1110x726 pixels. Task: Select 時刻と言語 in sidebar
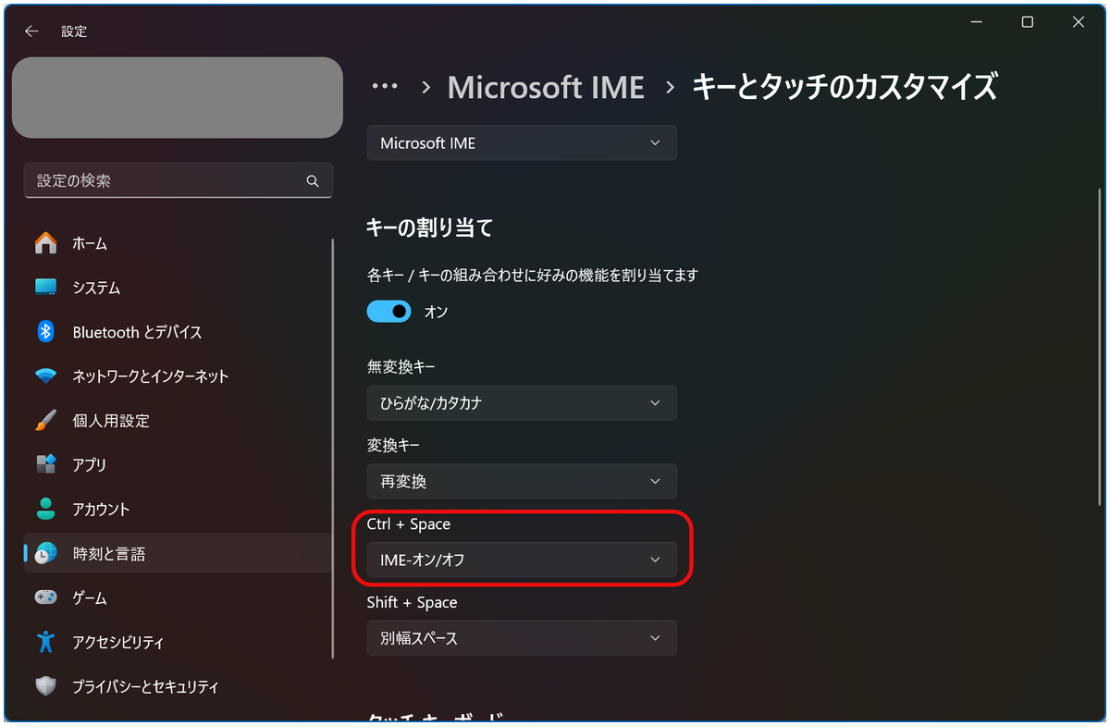tap(178, 553)
